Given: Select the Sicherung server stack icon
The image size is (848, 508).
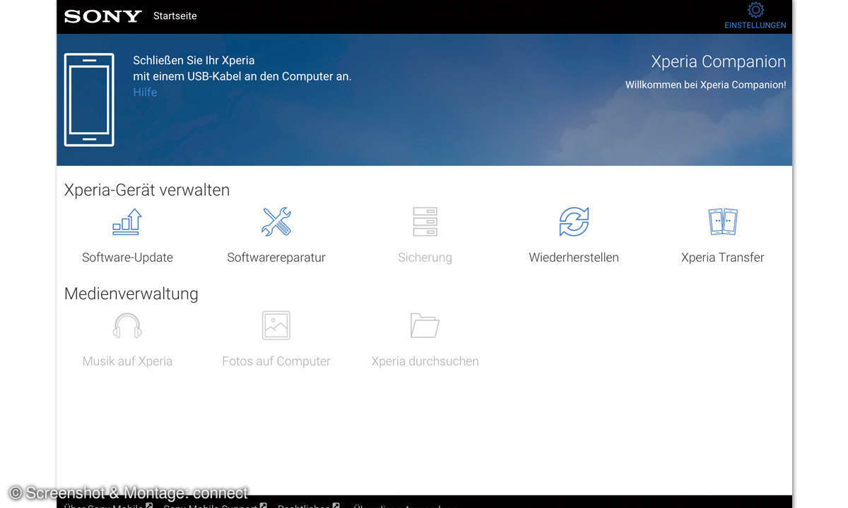Looking at the screenshot, I should tap(425, 222).
